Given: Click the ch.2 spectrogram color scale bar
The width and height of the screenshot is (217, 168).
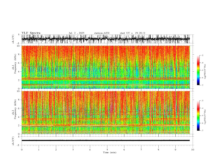Looking at the screenshot, I should point(198,116).
